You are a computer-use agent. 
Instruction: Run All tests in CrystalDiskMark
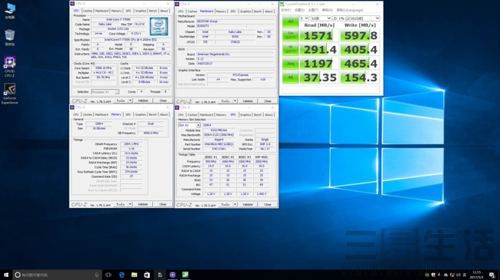tap(291, 21)
